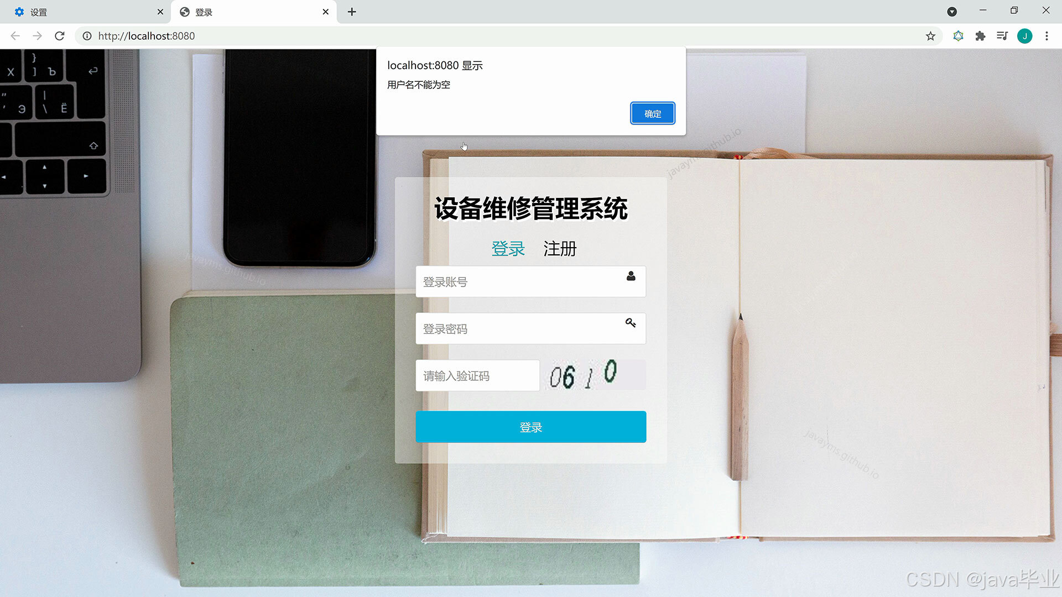Open the Extensions puzzle icon

point(980,36)
